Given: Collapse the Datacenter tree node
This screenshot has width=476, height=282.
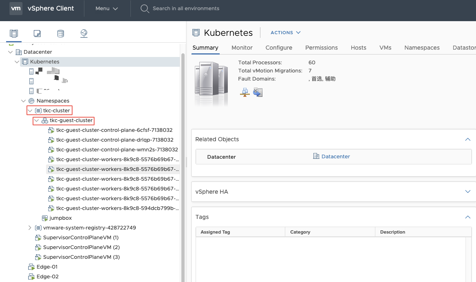Looking at the screenshot, I should [x=10, y=52].
